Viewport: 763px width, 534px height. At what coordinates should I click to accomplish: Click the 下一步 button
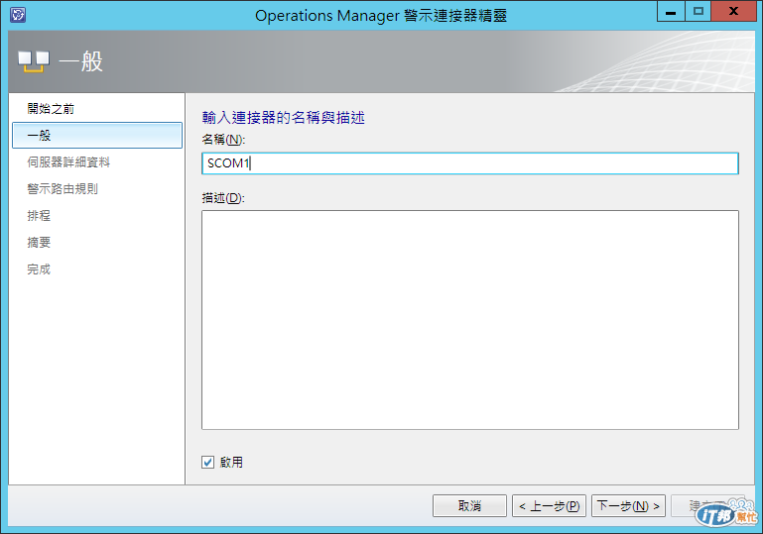628,506
